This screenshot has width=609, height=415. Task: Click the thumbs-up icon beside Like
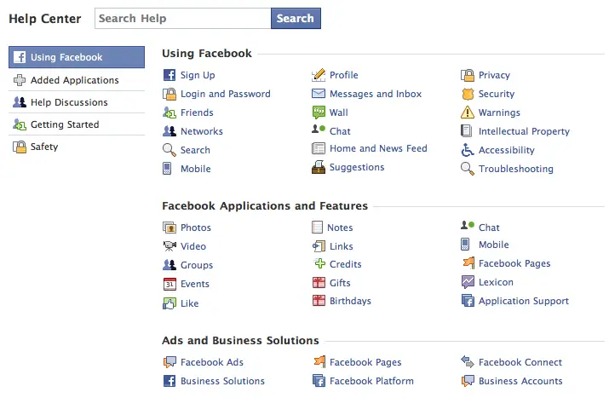click(x=169, y=303)
